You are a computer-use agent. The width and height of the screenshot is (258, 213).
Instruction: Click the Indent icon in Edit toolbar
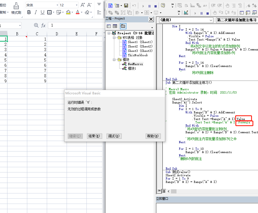tap(213, 6)
